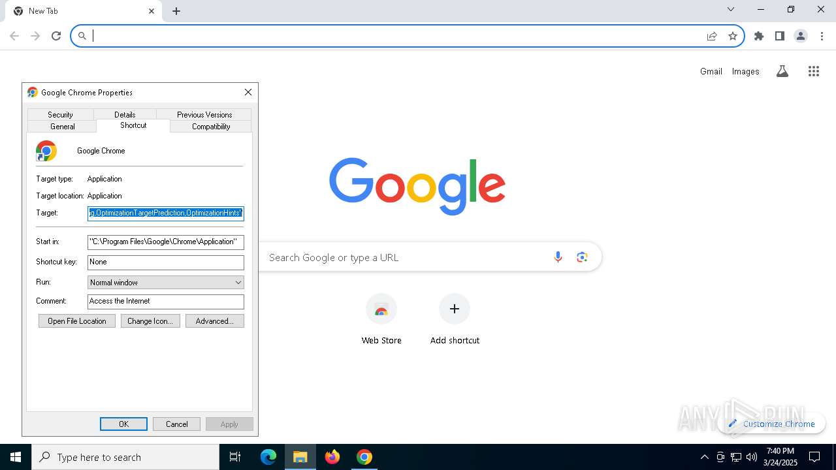The image size is (836, 470).
Task: Cancel the properties dialog
Action: [x=176, y=424]
